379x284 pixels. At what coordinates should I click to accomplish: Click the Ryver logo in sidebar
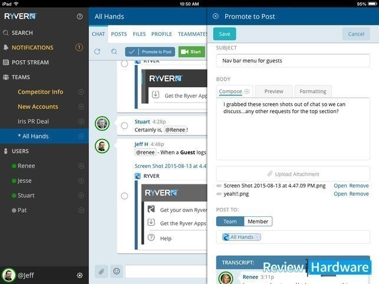[20, 16]
